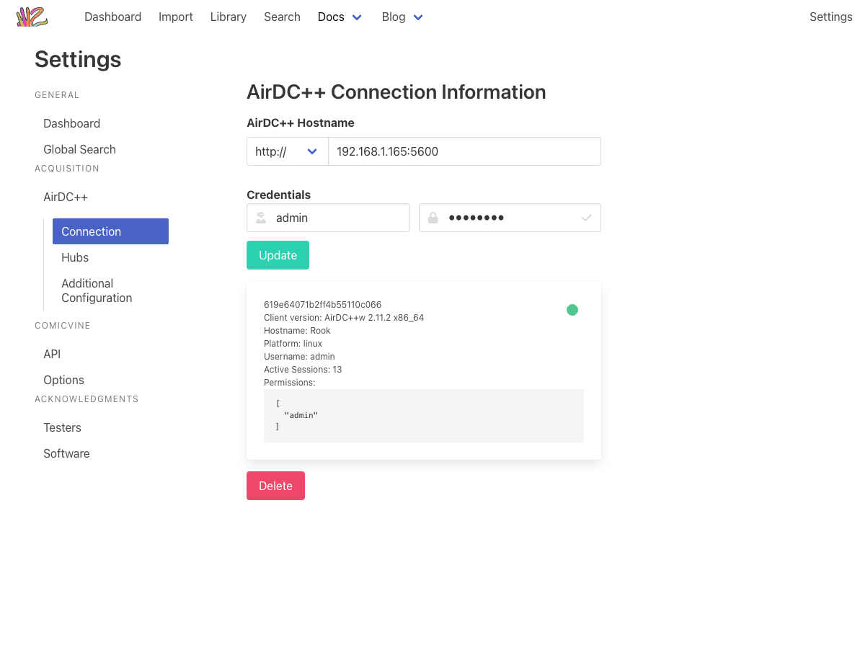Click the user icon in username field
The image size is (855, 645).
coord(261,218)
